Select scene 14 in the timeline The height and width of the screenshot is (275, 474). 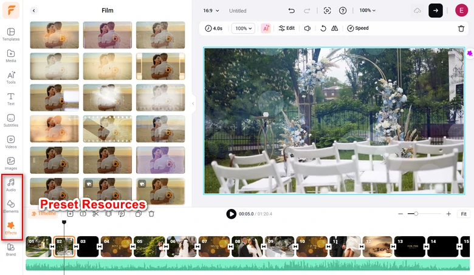click(443, 247)
